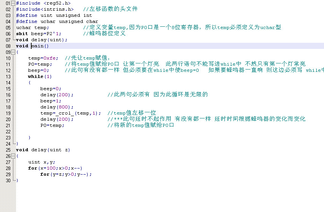Click 'temp=_crol_(temp,1);' statement
This screenshot has height=212, width=324.
point(71,113)
